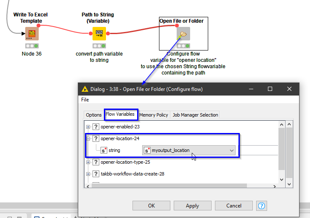Click the text field right of the myoutput_location dropdown
Image resolution: width=310 pixels, height=218 pixels.
tap(258, 150)
